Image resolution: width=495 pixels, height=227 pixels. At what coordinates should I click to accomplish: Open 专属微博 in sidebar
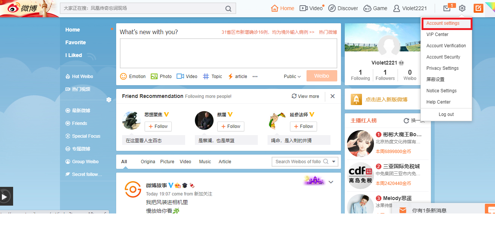tap(78, 149)
